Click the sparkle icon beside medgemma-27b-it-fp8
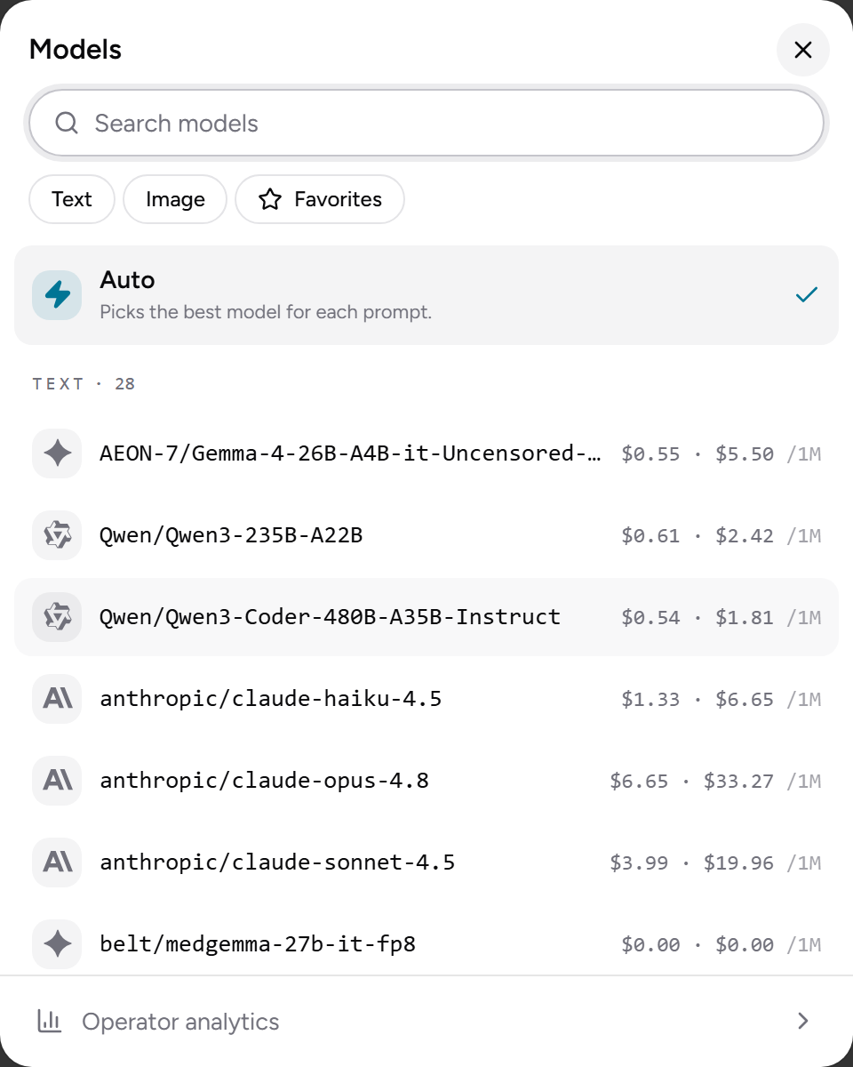The width and height of the screenshot is (853, 1067). coord(57,944)
